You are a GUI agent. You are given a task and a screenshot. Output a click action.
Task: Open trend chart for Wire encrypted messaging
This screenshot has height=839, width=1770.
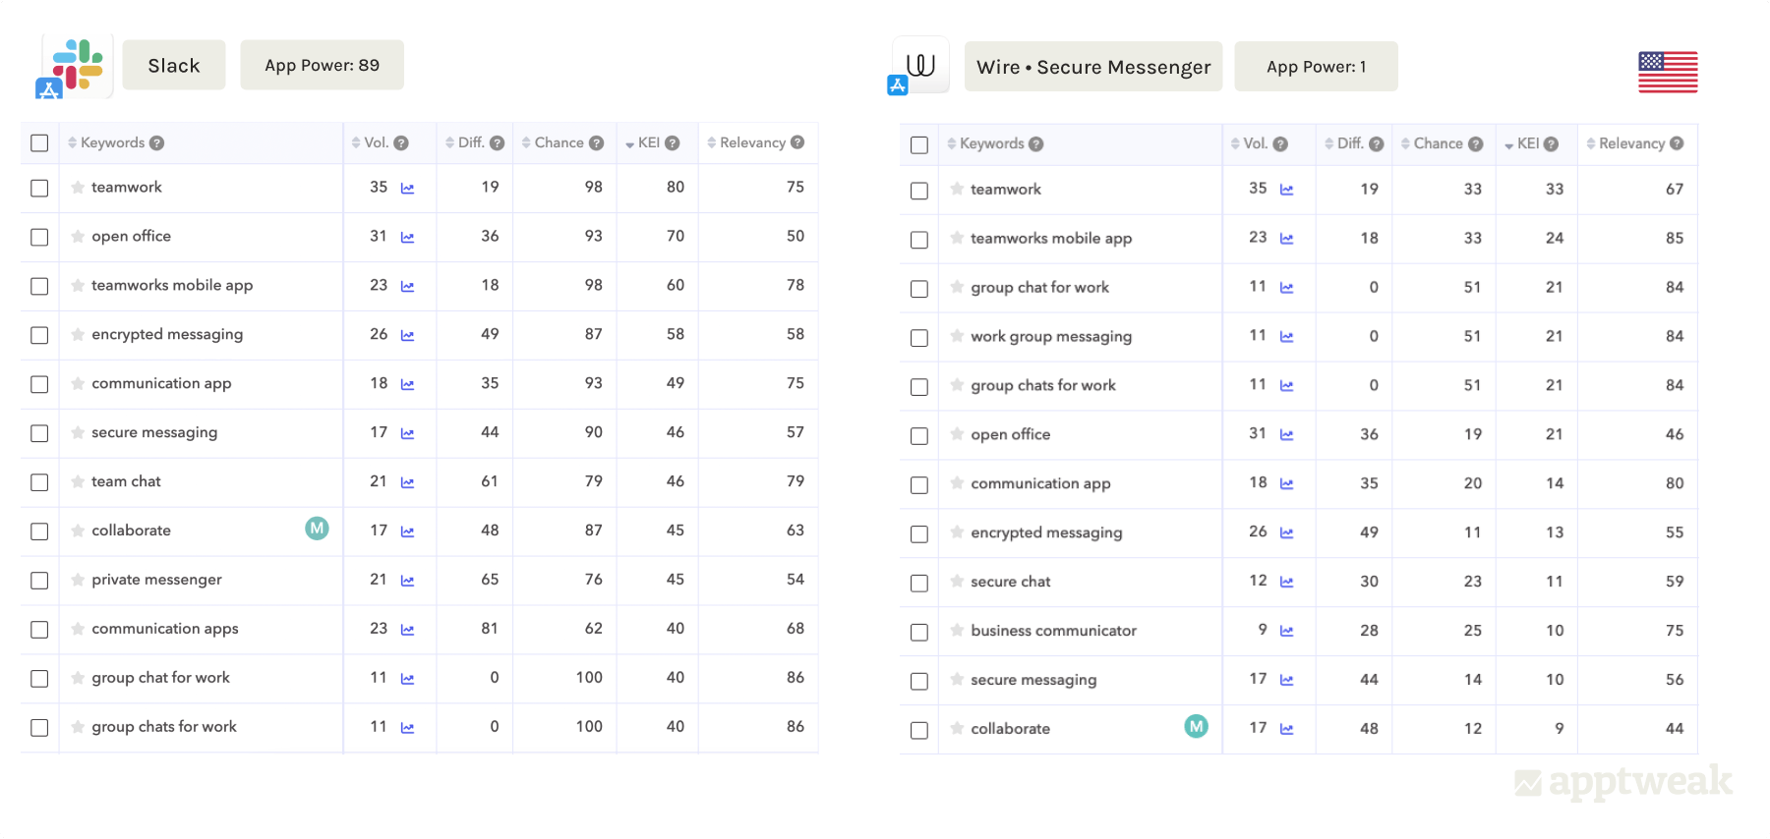[1286, 532]
